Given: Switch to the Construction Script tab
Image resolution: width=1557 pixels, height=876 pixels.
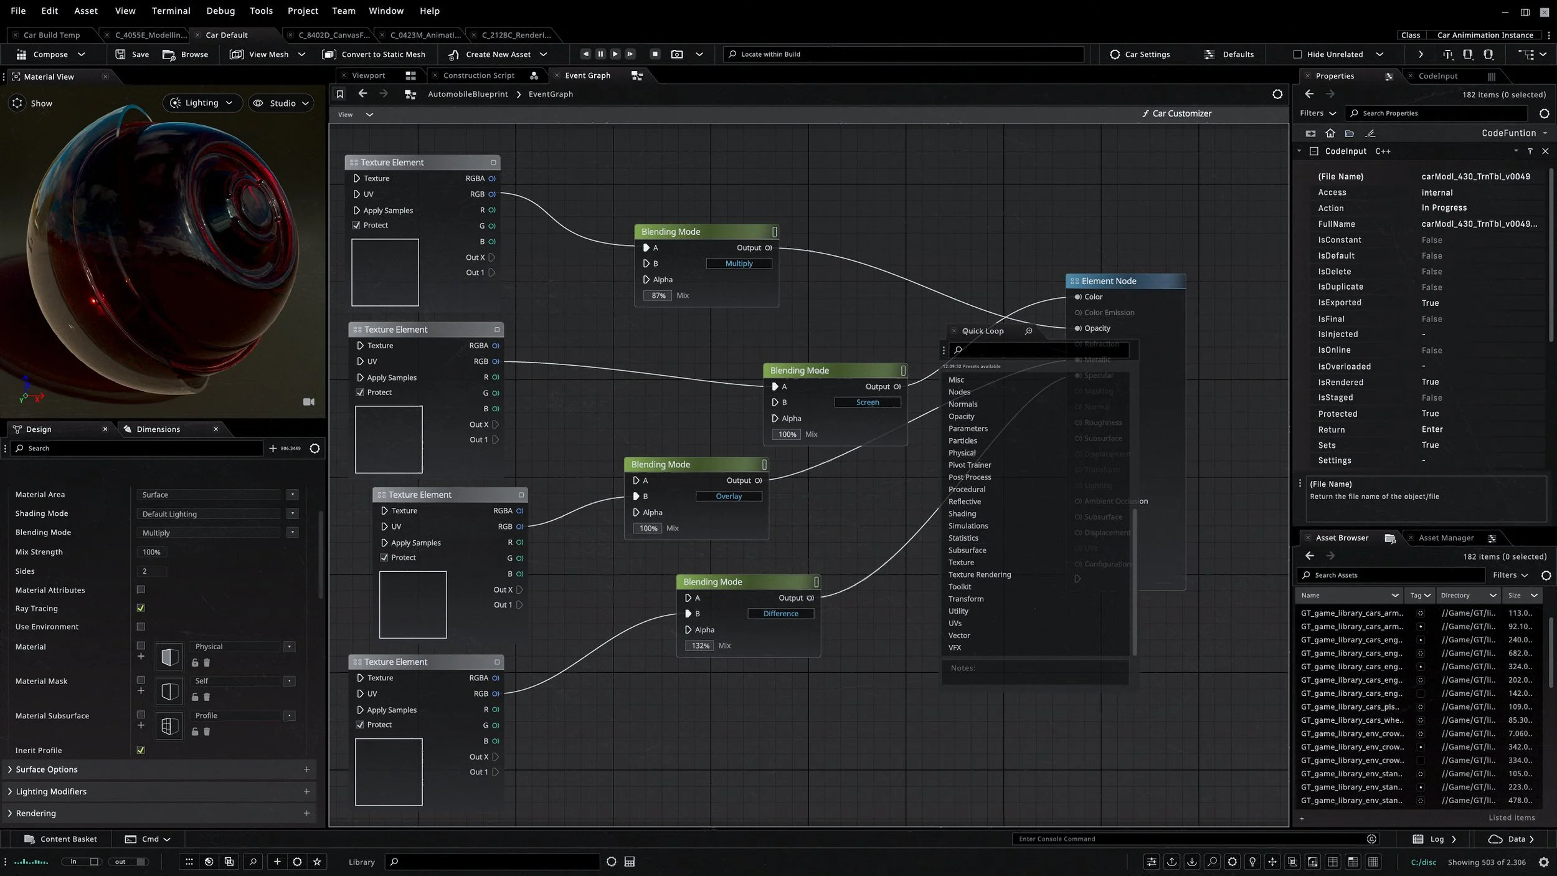Looking at the screenshot, I should tap(478, 75).
